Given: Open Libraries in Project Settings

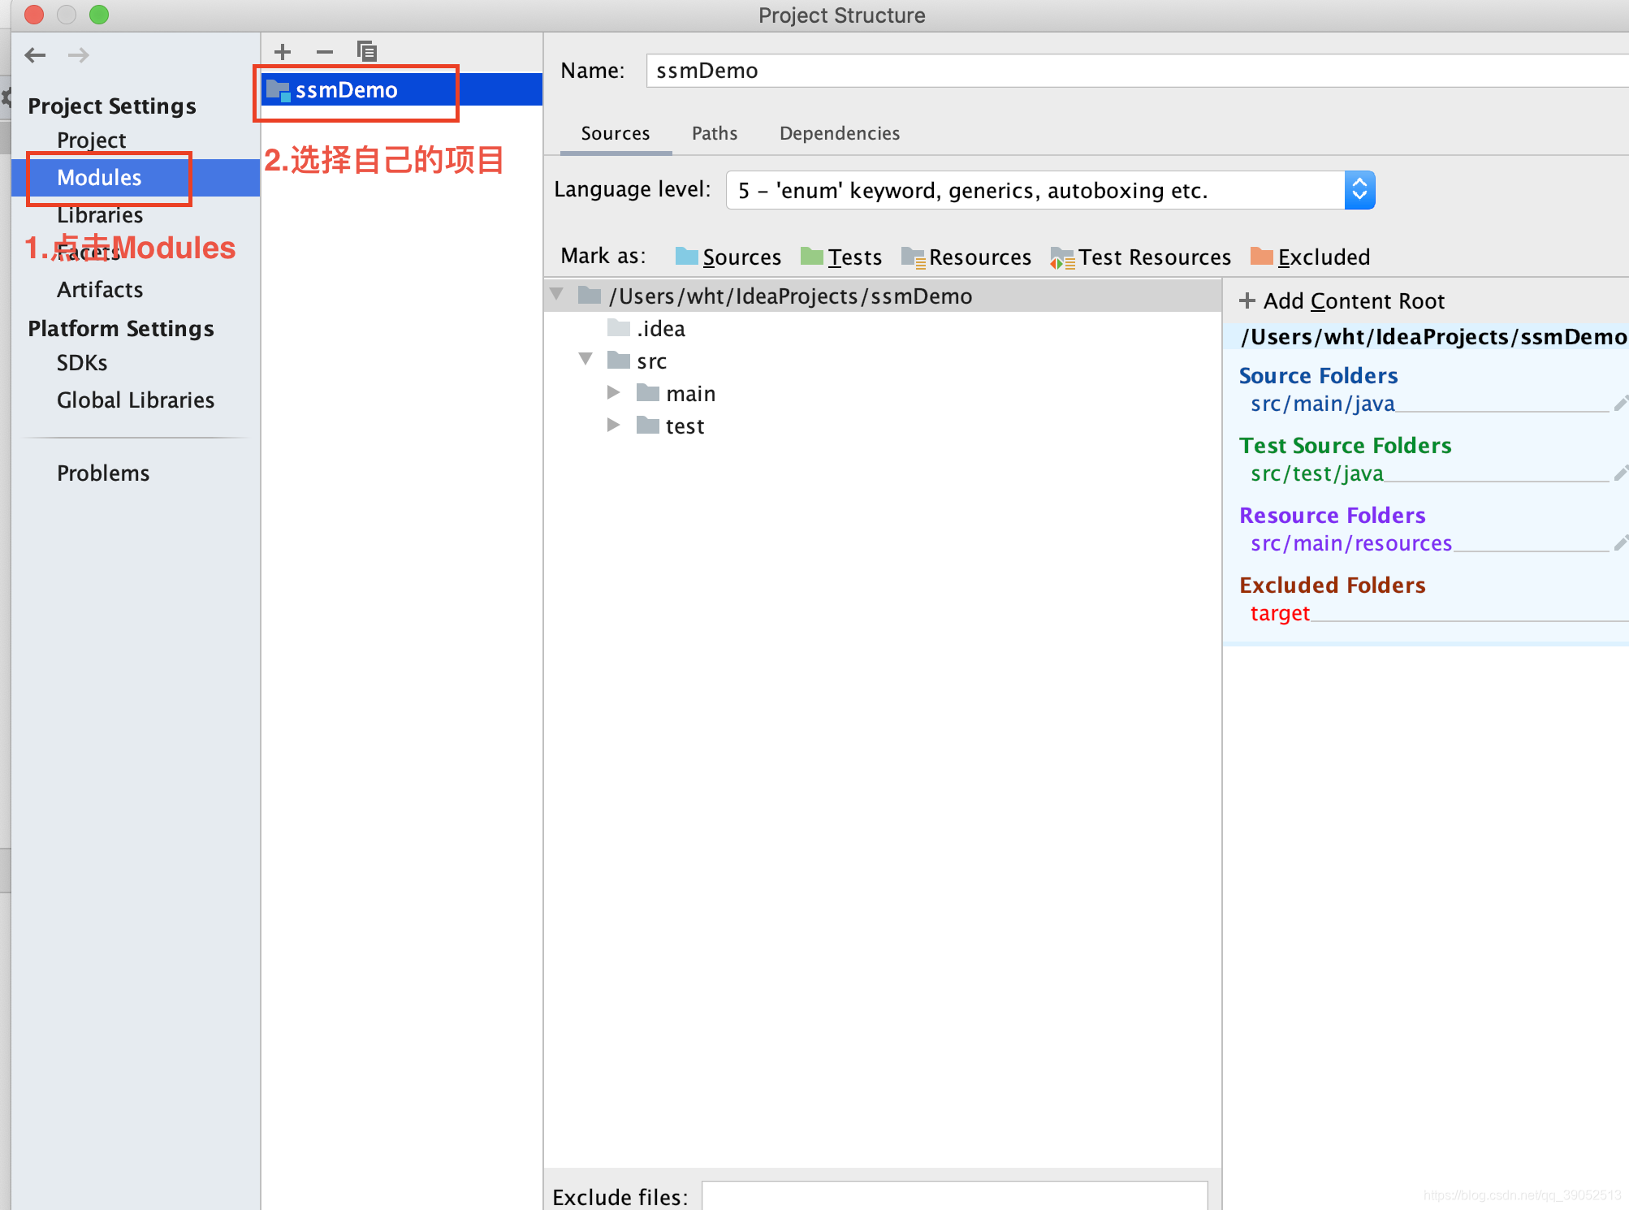Looking at the screenshot, I should point(99,215).
